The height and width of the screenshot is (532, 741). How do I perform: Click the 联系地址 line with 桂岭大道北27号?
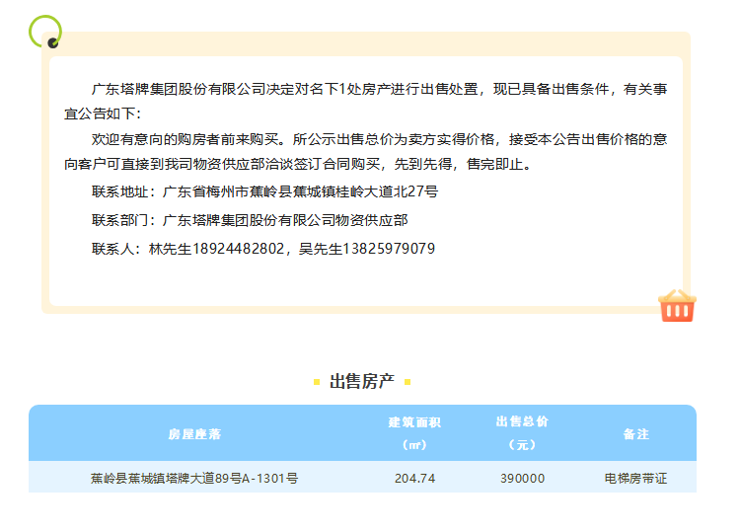pyautogui.click(x=264, y=191)
